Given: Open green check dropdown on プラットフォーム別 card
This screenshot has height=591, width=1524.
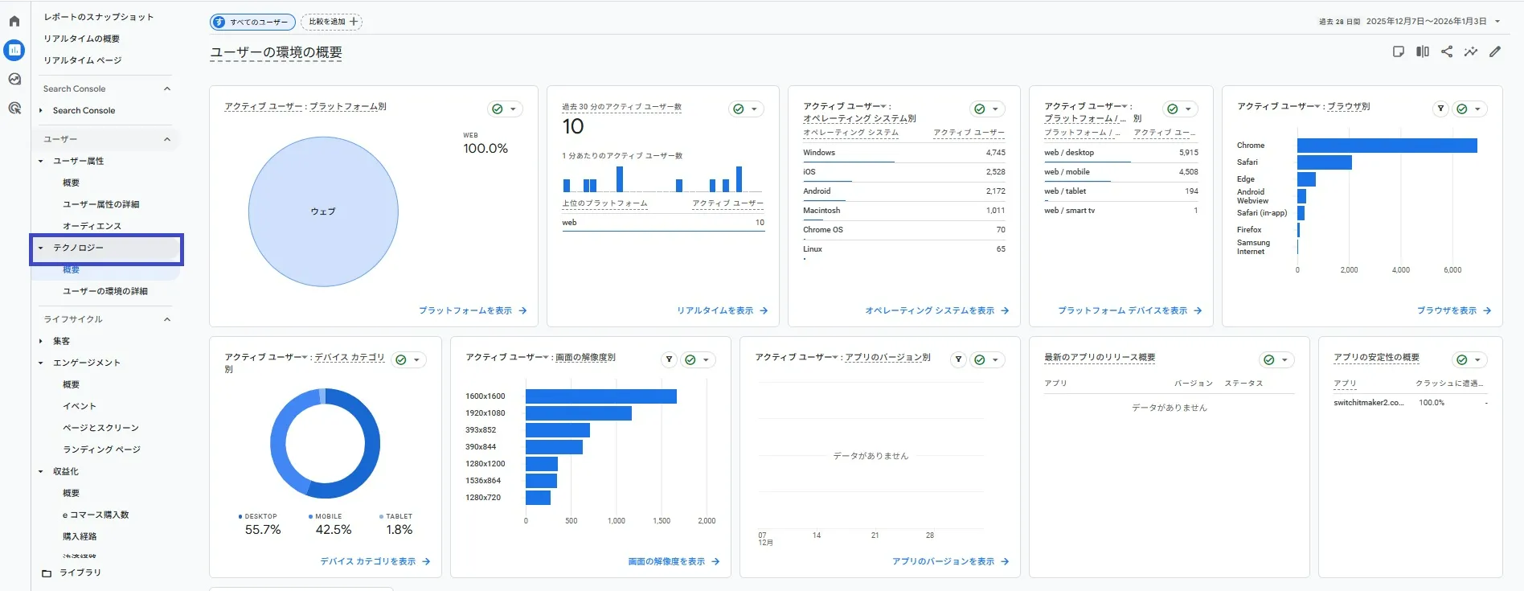Looking at the screenshot, I should (505, 109).
